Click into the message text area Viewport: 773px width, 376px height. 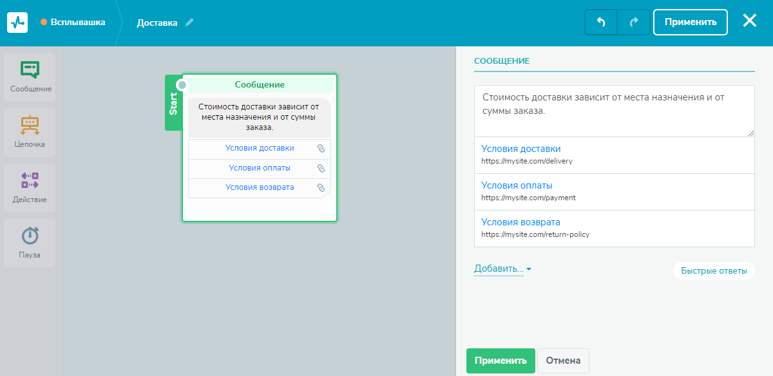pyautogui.click(x=614, y=111)
